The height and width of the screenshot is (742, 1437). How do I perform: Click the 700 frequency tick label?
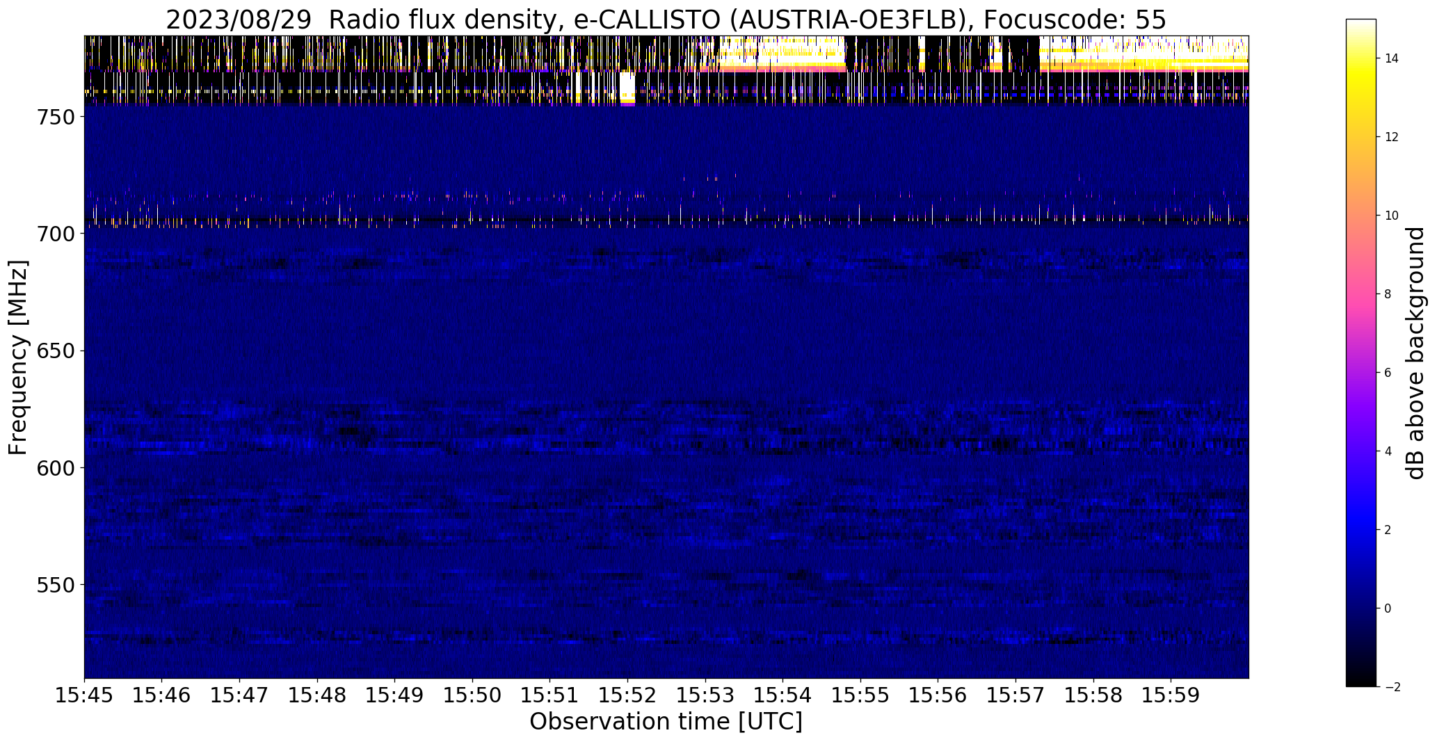point(55,234)
